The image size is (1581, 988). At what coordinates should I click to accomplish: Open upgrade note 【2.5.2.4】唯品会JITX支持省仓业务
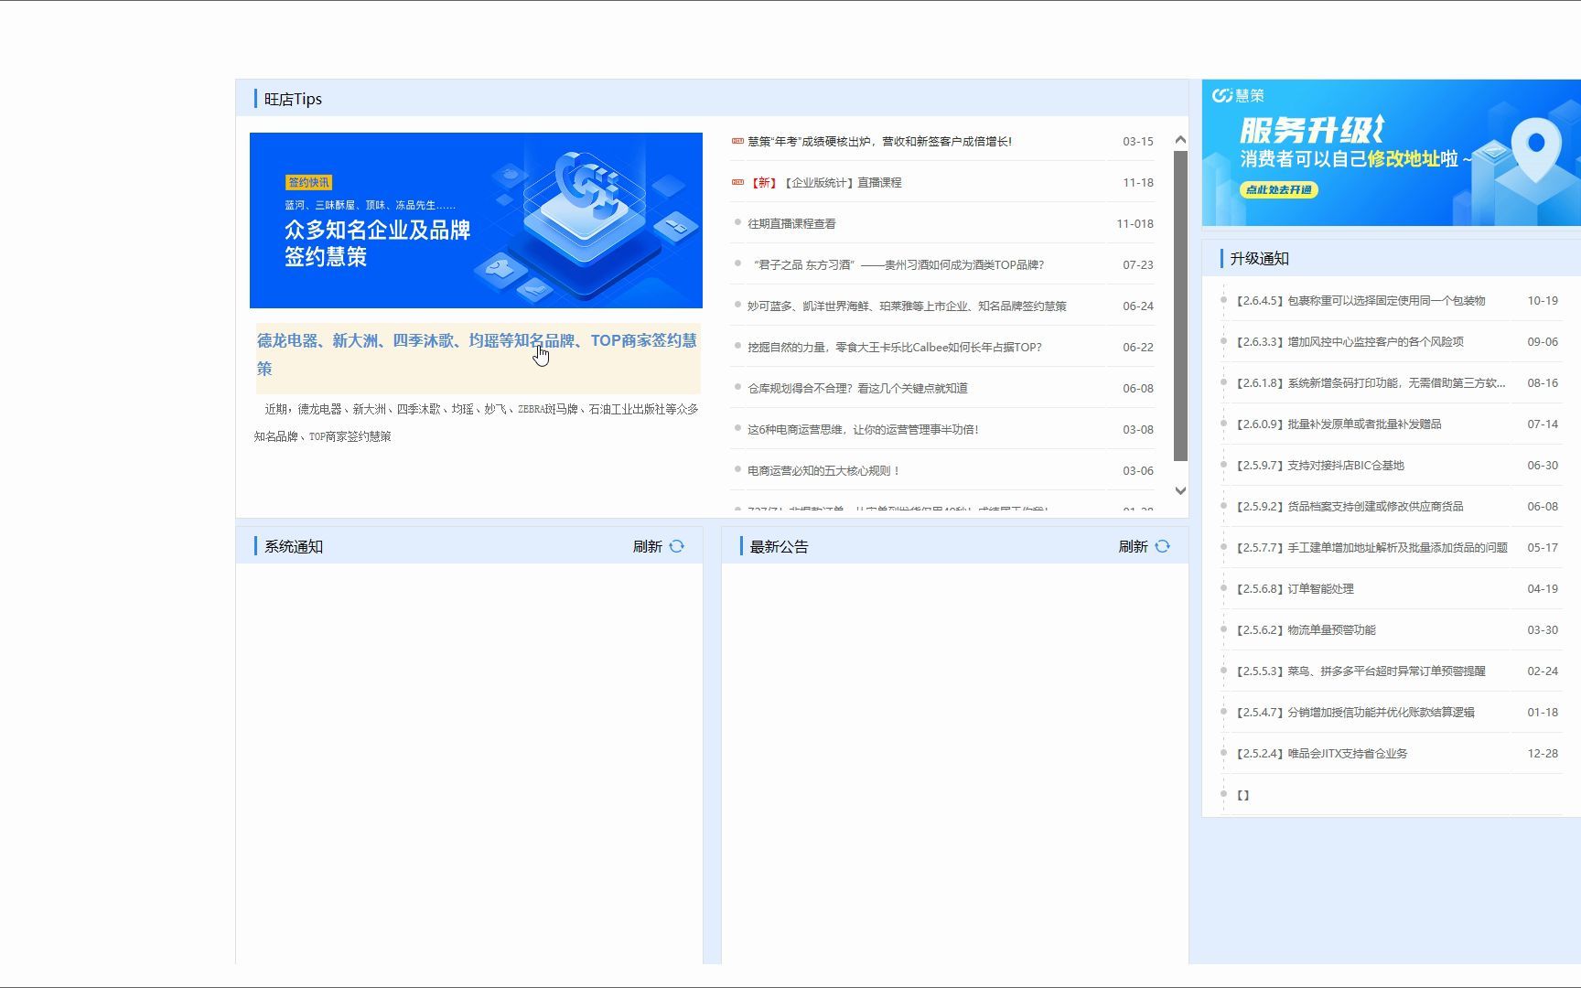click(1321, 753)
